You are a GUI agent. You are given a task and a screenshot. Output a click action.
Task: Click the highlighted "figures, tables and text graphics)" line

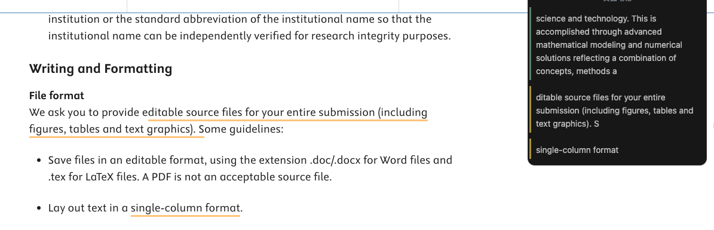pyautogui.click(x=113, y=130)
